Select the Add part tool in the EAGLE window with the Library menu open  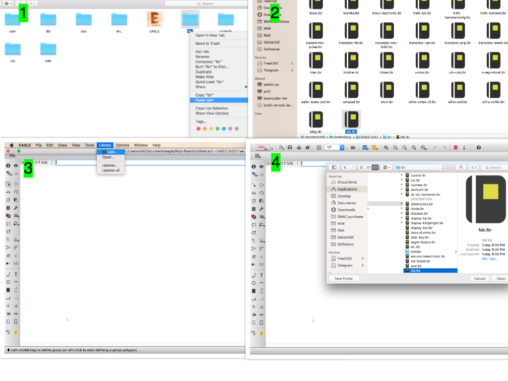pyautogui.click(x=8, y=216)
